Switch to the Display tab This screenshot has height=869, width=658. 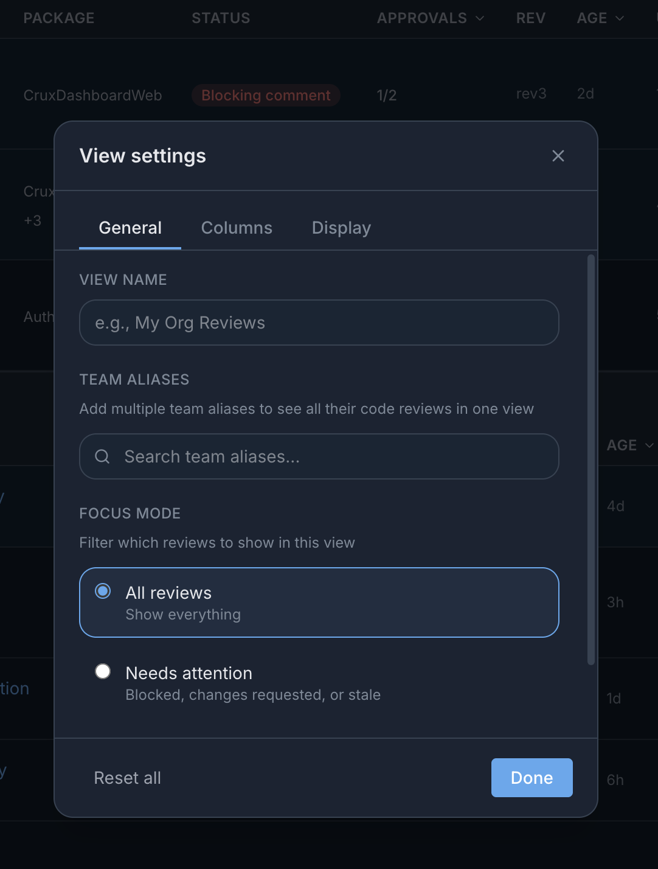pyautogui.click(x=341, y=228)
